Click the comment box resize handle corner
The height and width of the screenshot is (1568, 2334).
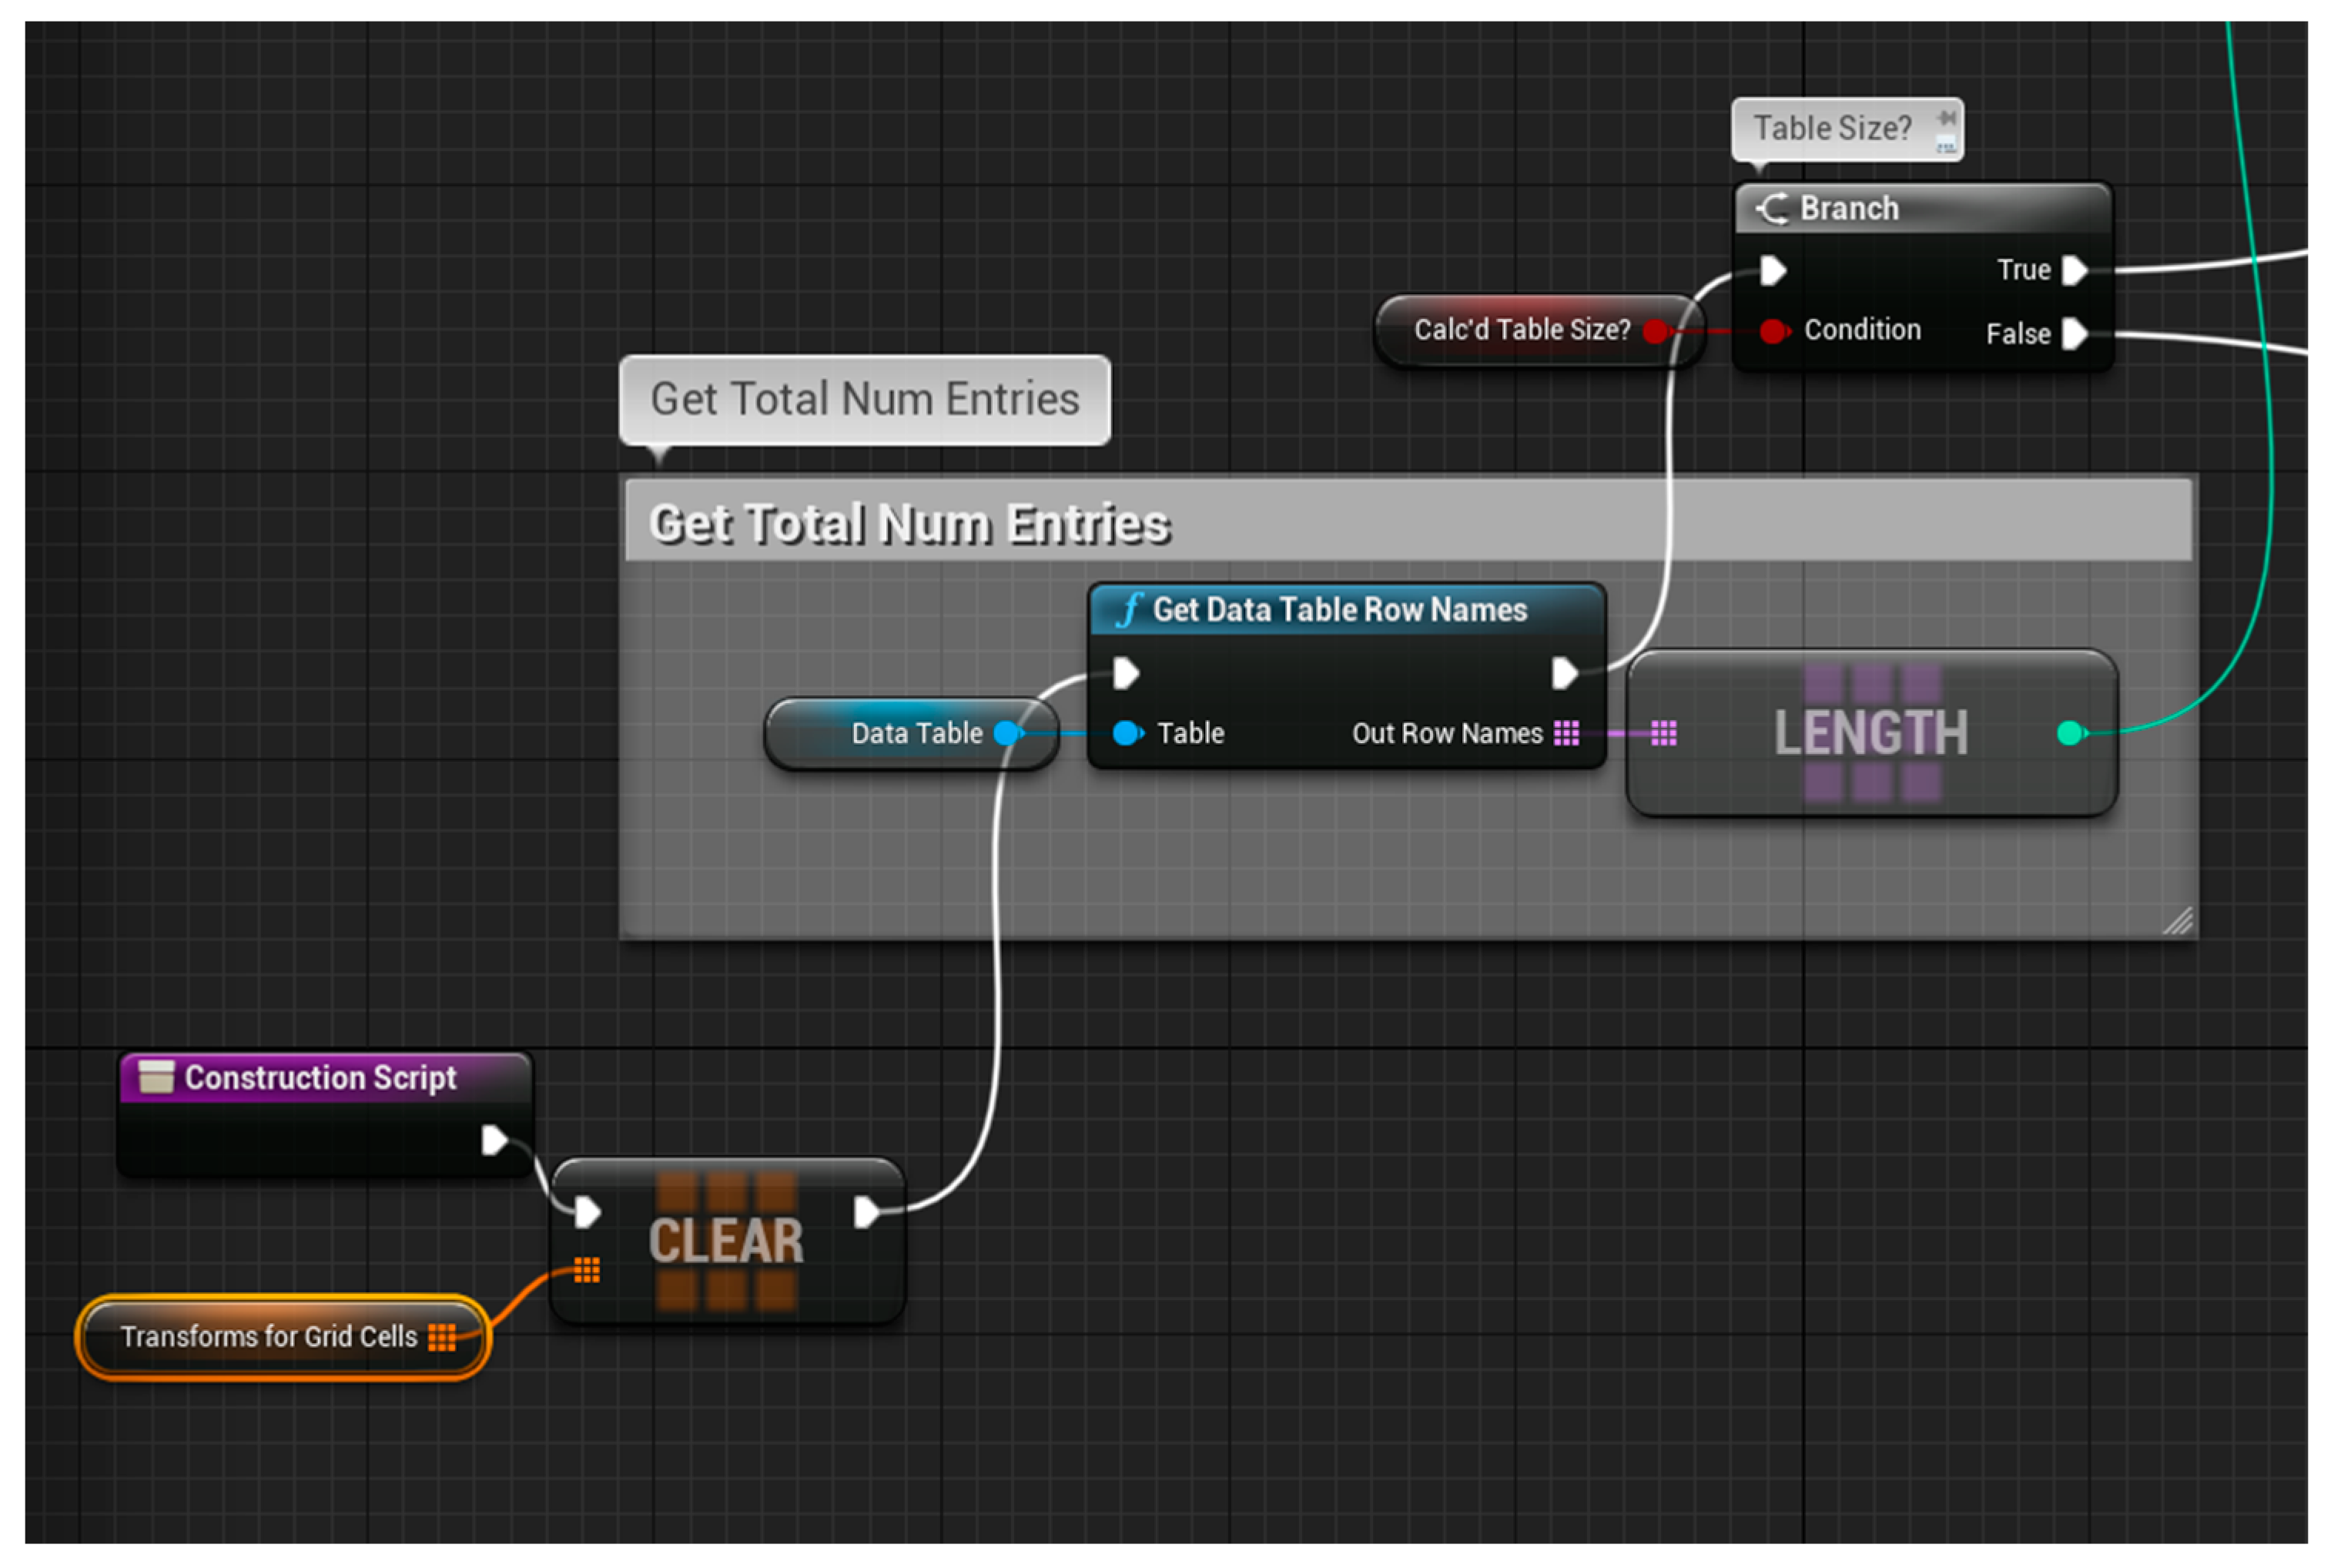click(2178, 921)
